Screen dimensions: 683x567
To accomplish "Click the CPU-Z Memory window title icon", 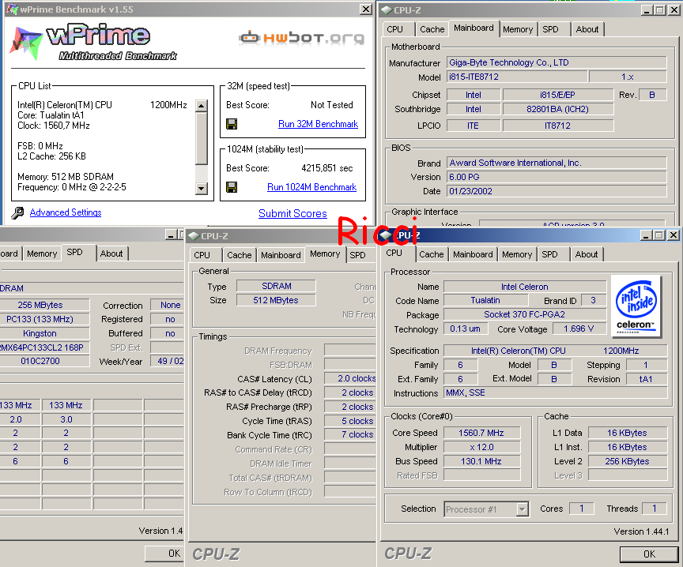I will point(194,236).
